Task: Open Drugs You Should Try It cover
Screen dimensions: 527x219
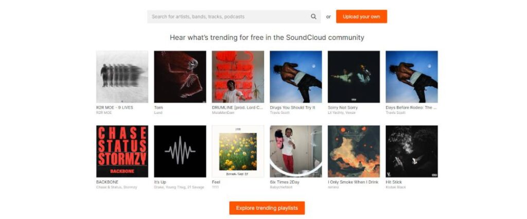Action: [x=296, y=76]
